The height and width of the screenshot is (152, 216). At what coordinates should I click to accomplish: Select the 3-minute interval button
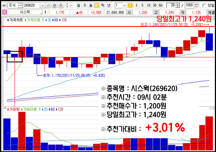[136, 5]
